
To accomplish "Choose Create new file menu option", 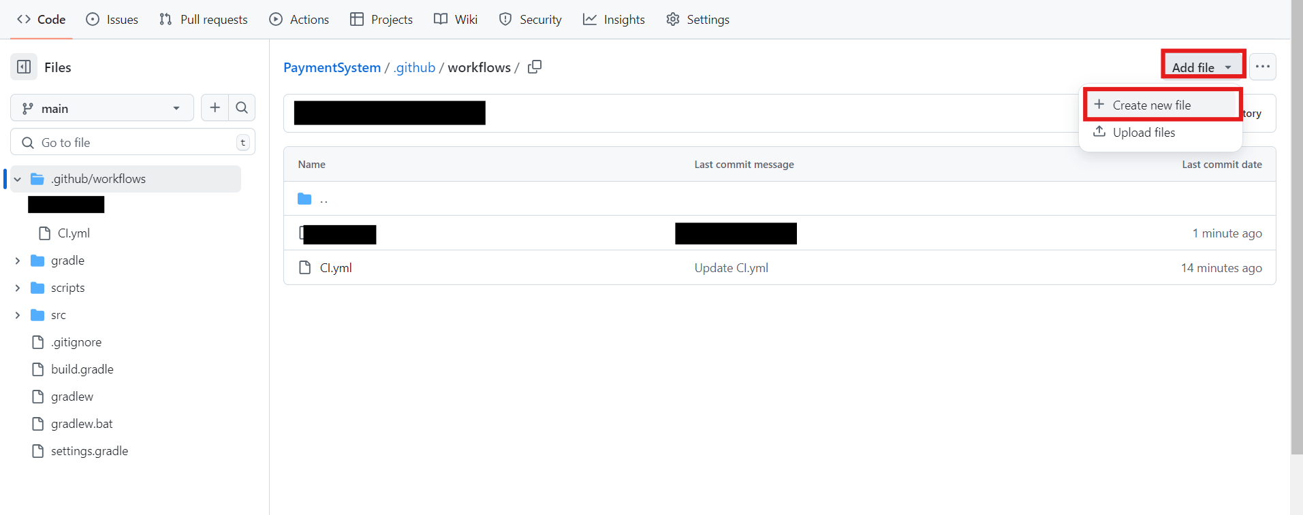I will (1162, 105).
